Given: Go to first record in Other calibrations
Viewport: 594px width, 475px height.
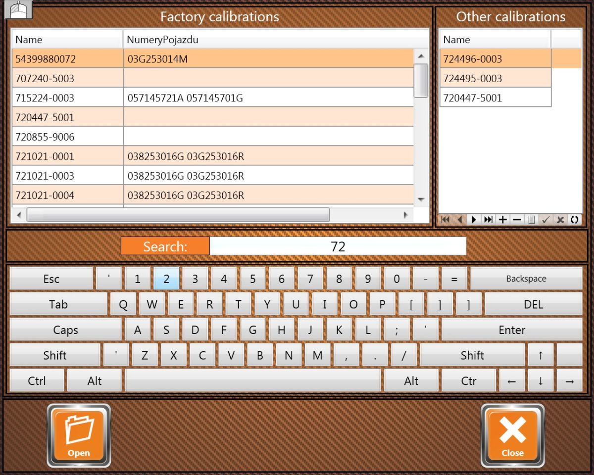Looking at the screenshot, I should coord(445,220).
